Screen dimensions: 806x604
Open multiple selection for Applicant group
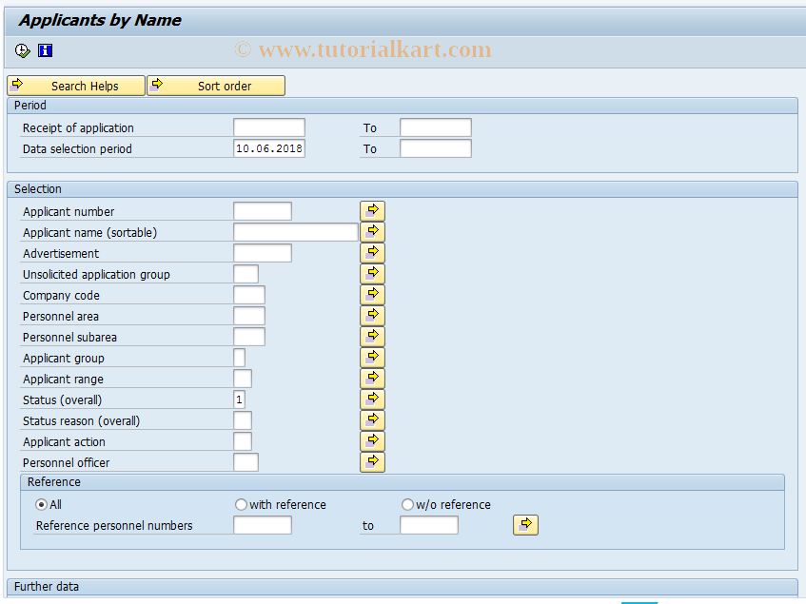pos(373,357)
